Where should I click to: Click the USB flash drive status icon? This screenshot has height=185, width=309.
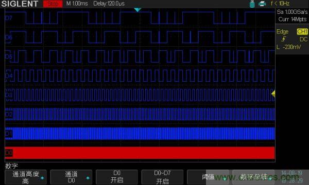pyautogui.click(x=252, y=4)
